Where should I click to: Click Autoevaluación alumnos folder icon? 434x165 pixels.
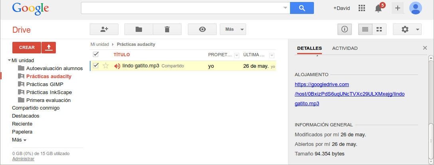click(21, 68)
